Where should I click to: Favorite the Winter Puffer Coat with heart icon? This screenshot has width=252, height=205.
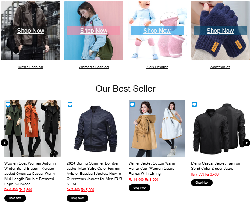(x=132, y=105)
